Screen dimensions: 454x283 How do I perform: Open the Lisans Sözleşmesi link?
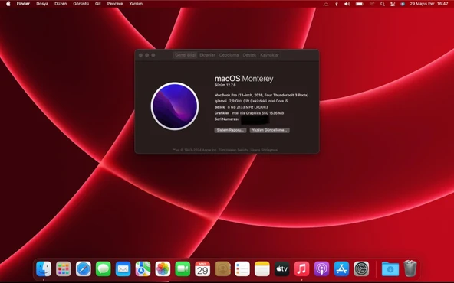pos(265,150)
